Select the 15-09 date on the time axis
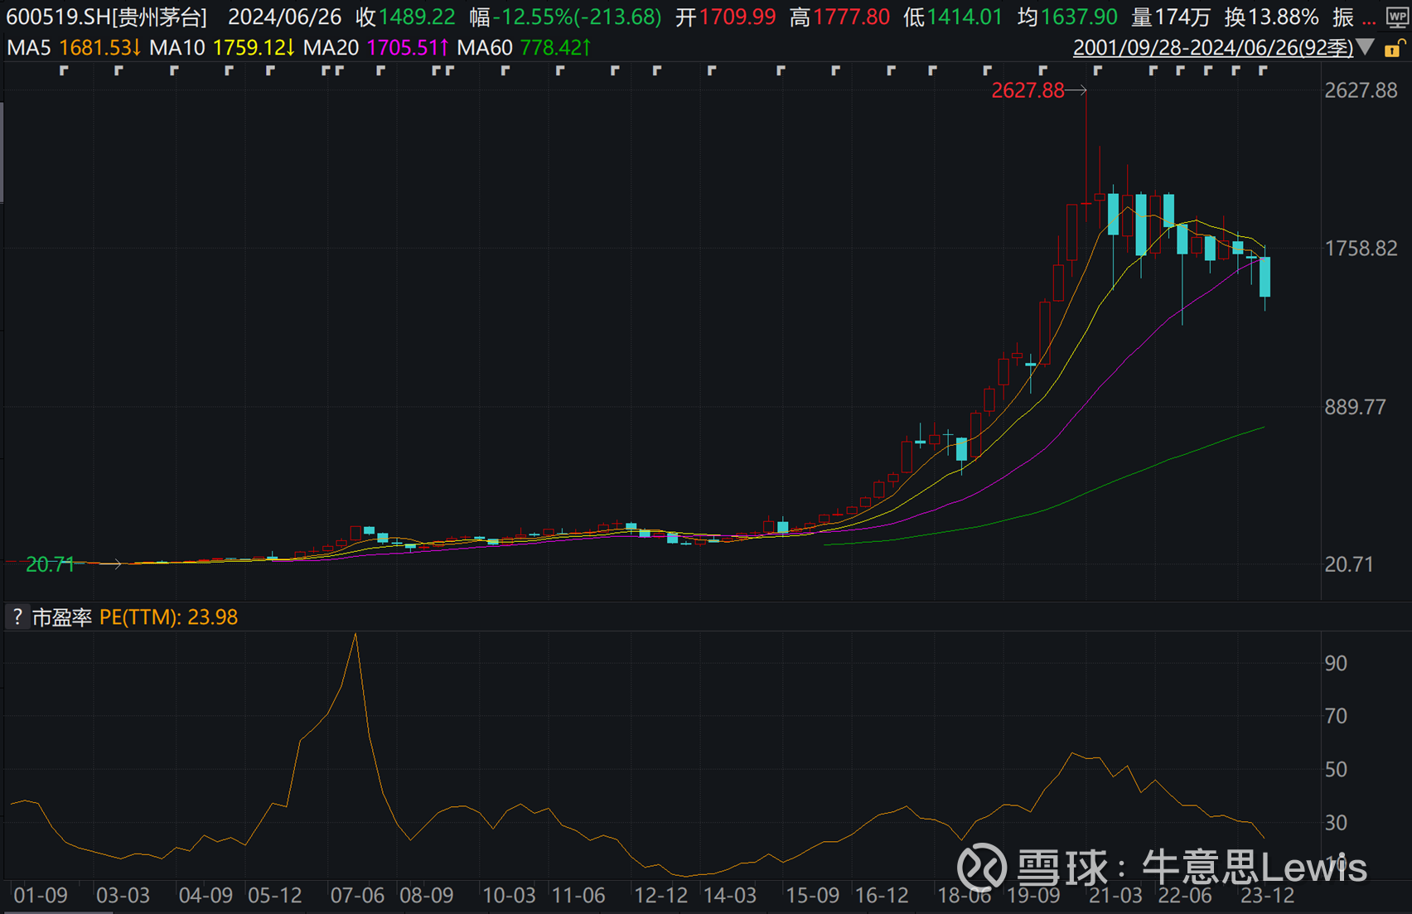The width and height of the screenshot is (1412, 914). (x=812, y=896)
